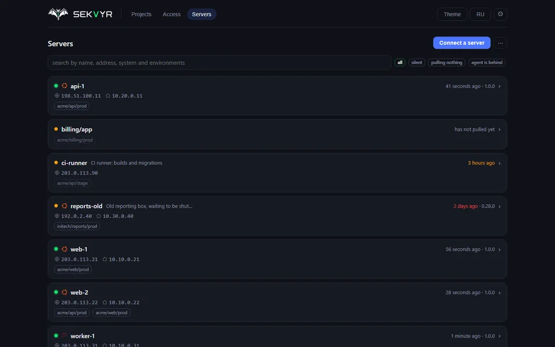Open the Servers tab
The image size is (555, 347).
tap(201, 14)
